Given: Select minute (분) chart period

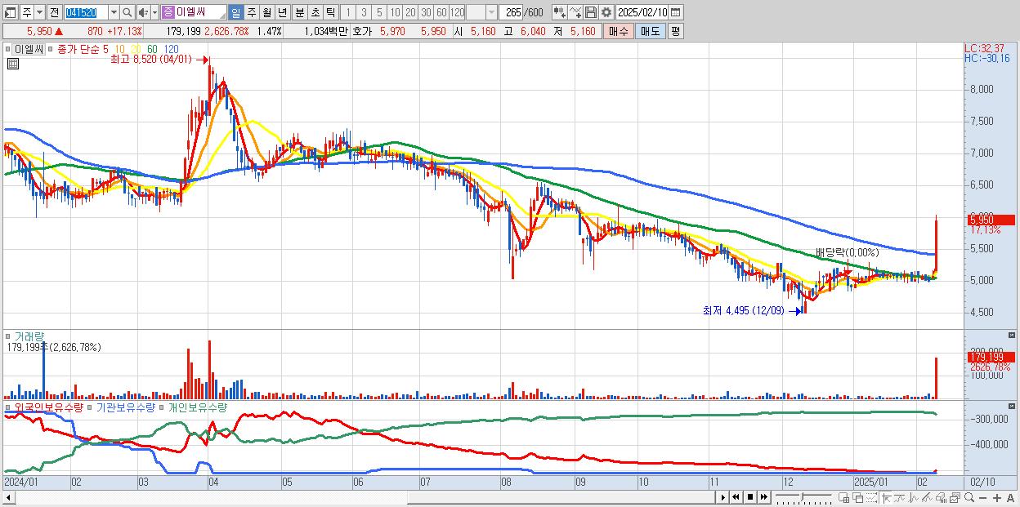Looking at the screenshot, I should coord(299,12).
